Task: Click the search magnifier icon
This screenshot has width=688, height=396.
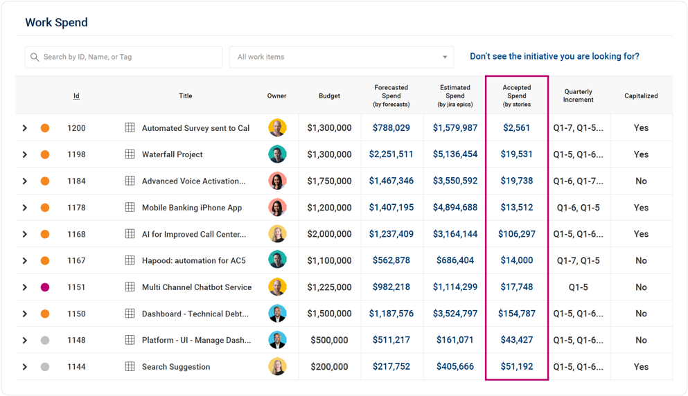Action: (35, 57)
